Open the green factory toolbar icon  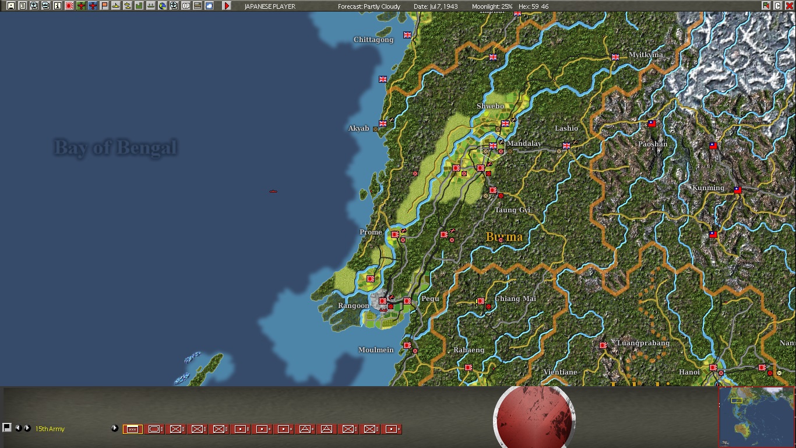[139, 6]
